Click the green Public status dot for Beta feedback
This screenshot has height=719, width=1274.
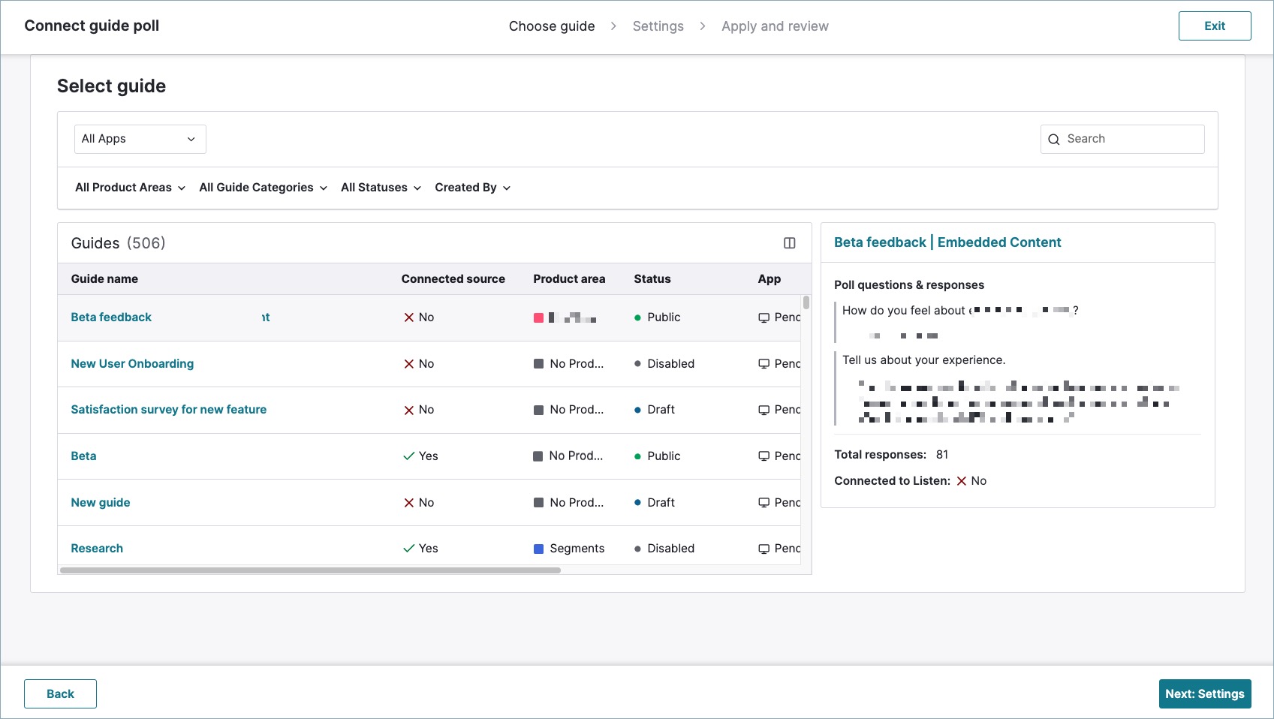tap(637, 317)
